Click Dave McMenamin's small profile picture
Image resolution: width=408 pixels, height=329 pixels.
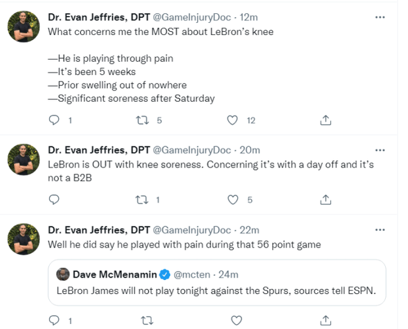(62, 274)
